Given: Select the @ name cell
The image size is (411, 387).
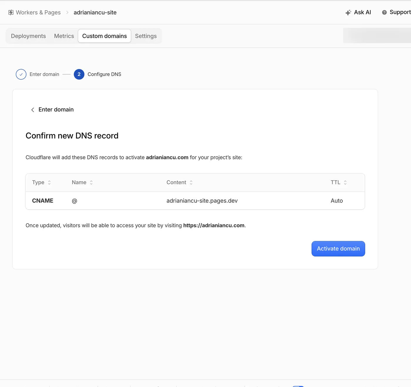Looking at the screenshot, I should [x=75, y=201].
